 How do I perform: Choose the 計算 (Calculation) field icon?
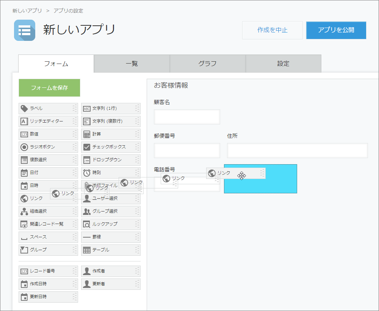click(x=86, y=134)
